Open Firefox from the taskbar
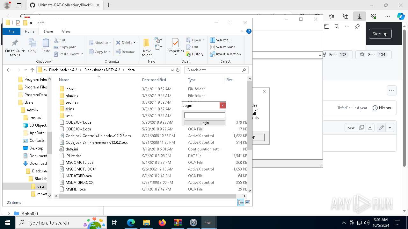This screenshot has width=408, height=229. tap(162, 223)
